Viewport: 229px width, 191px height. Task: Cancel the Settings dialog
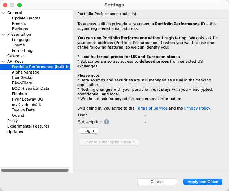tap(157, 182)
